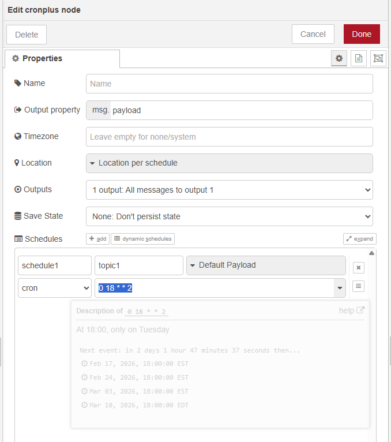Change the cron schedule type selector
This screenshot has width=391, height=442.
(54, 288)
